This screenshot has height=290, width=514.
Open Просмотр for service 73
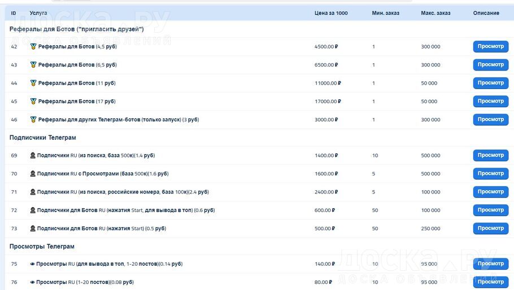coord(491,229)
